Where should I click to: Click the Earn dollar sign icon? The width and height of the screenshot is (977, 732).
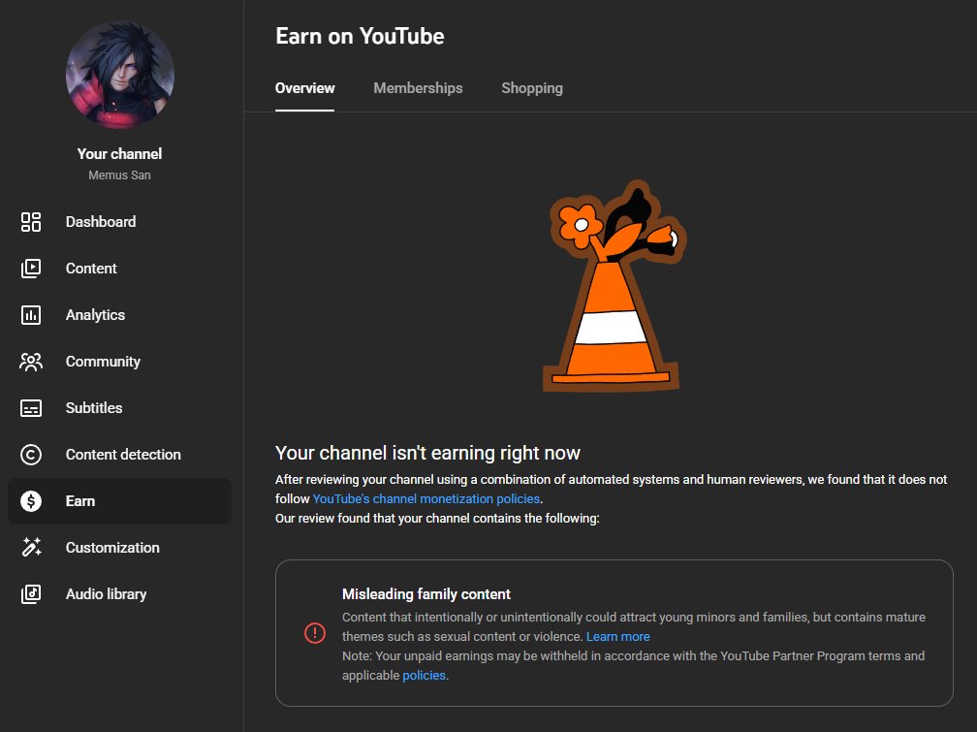point(31,501)
